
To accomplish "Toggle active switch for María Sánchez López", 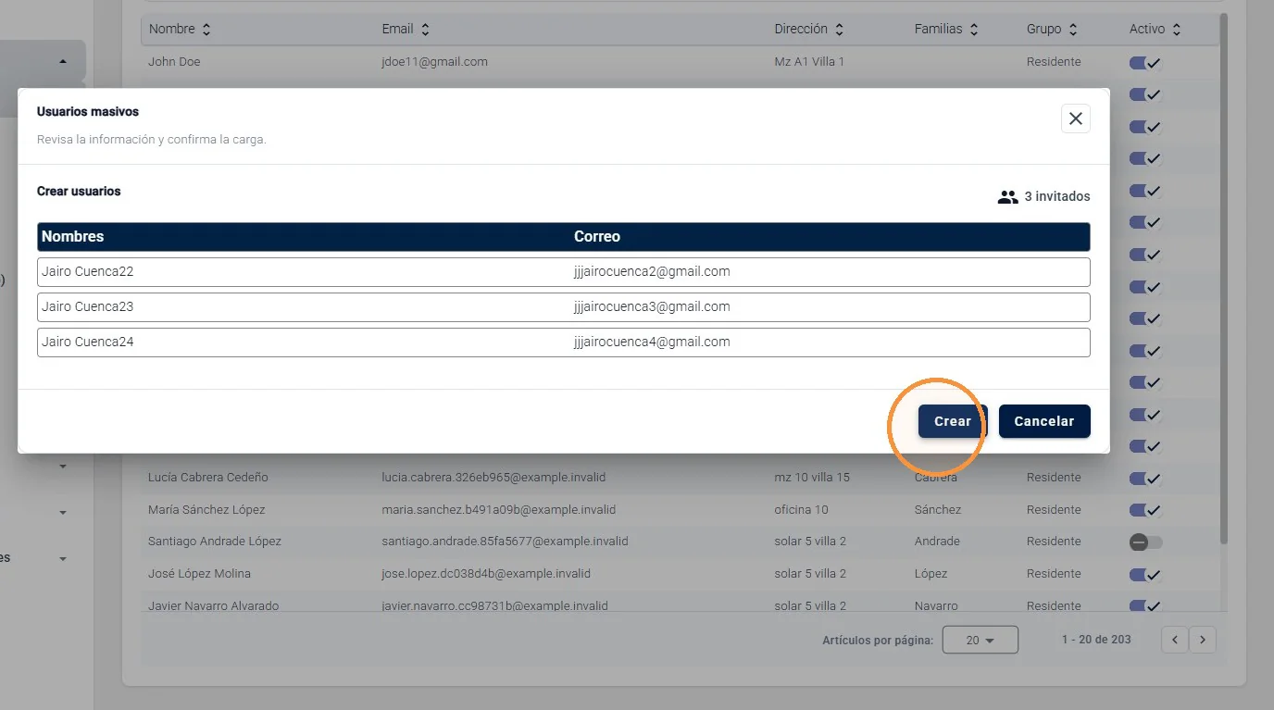I will point(1145,511).
